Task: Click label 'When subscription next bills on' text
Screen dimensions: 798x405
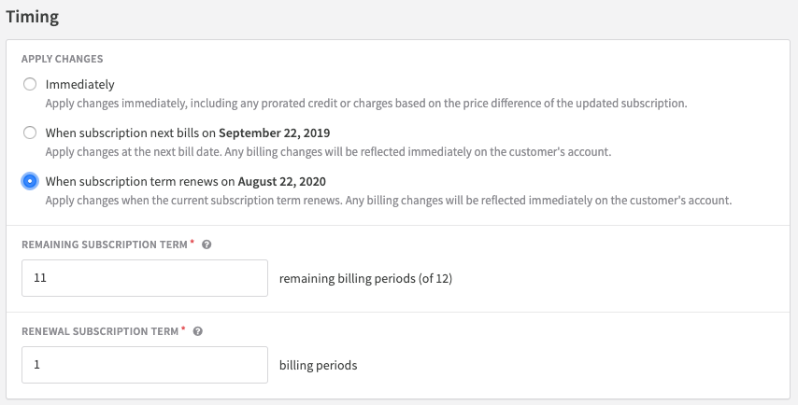Action: pos(132,133)
